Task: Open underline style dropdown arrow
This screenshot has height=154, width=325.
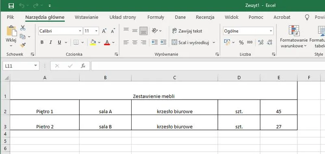Action: tap(66, 43)
